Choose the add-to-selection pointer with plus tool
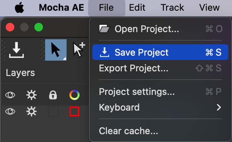Viewport: 232px width, 142px height. (79, 50)
